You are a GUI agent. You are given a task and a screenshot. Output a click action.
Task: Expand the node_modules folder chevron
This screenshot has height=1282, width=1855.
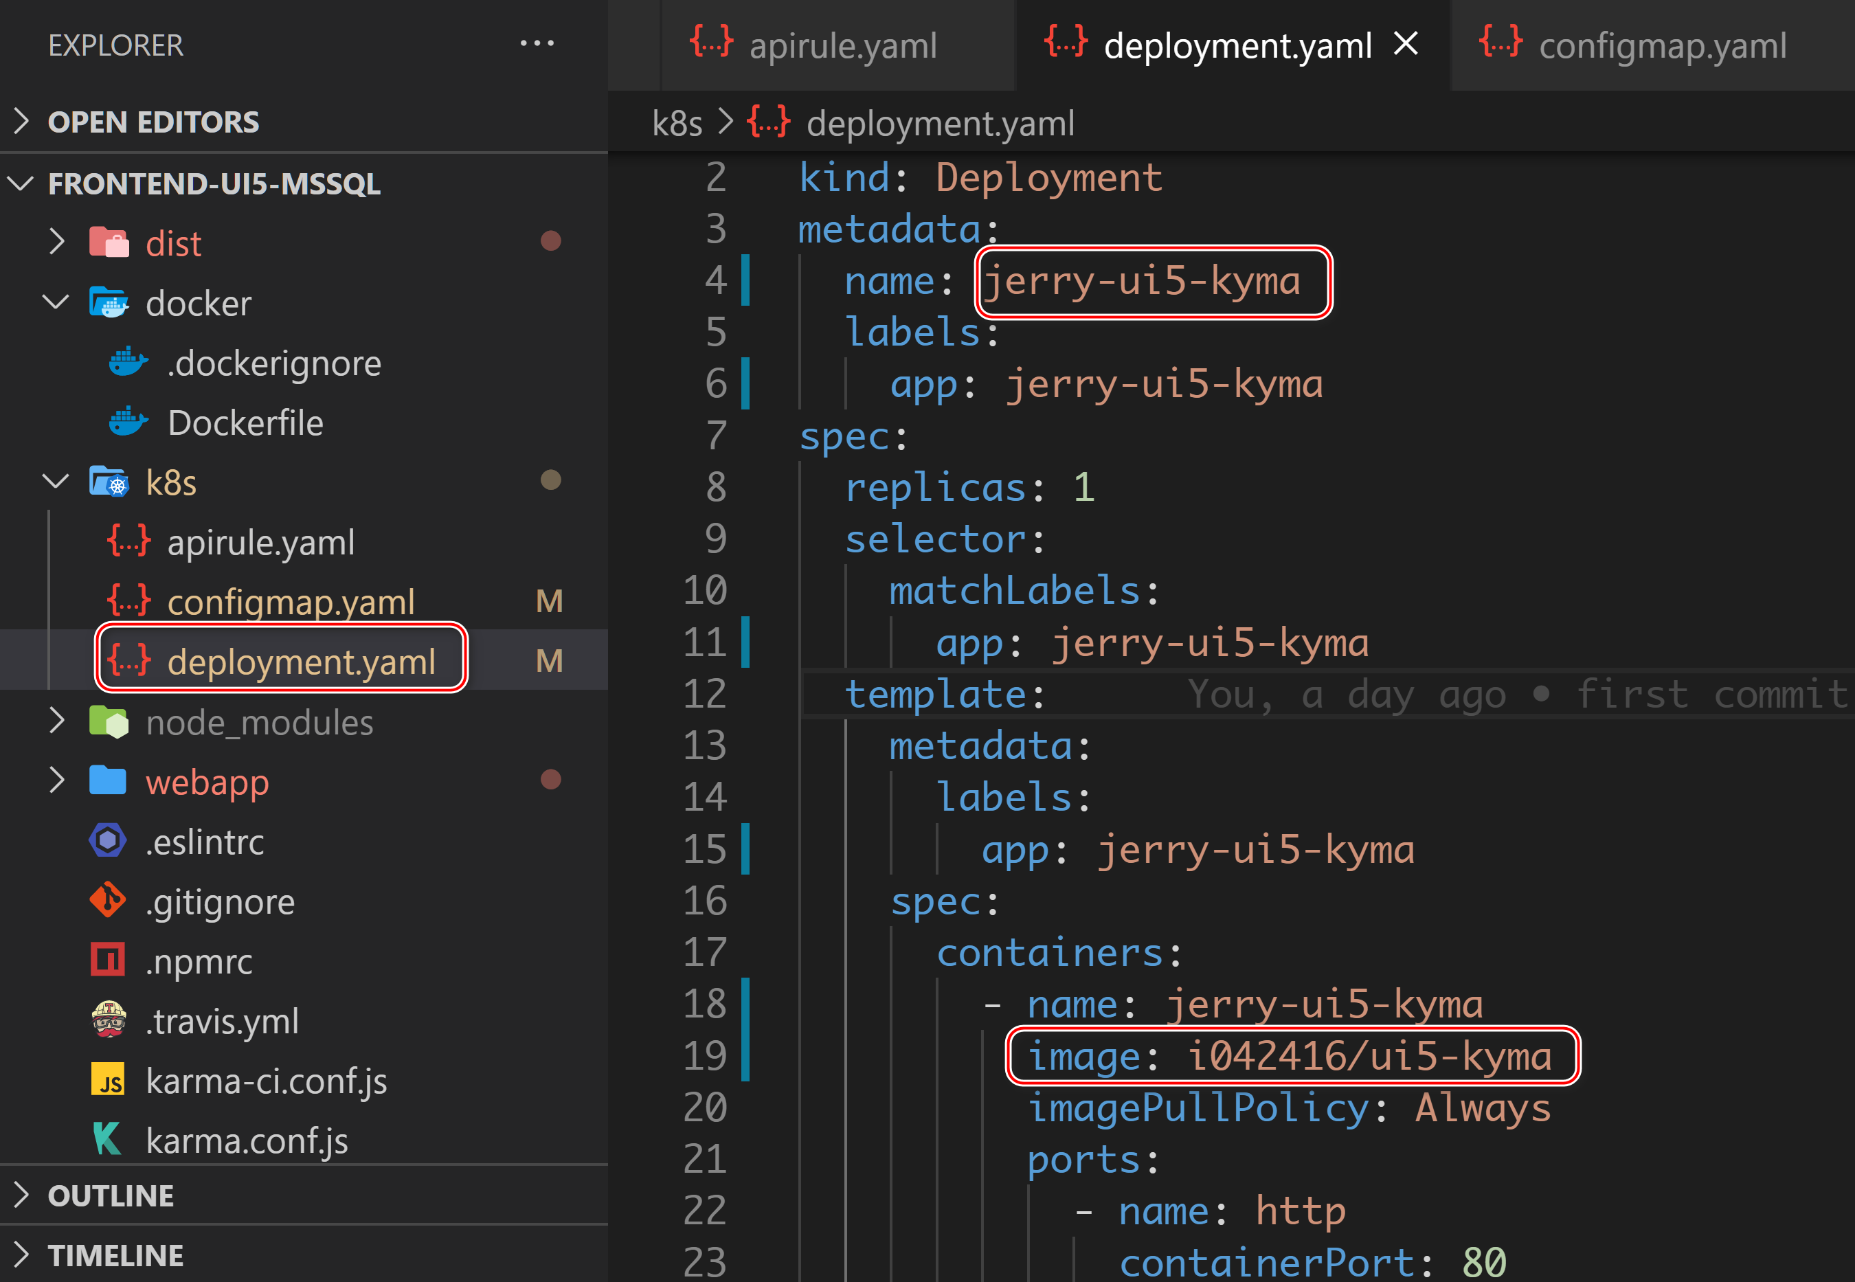(56, 721)
